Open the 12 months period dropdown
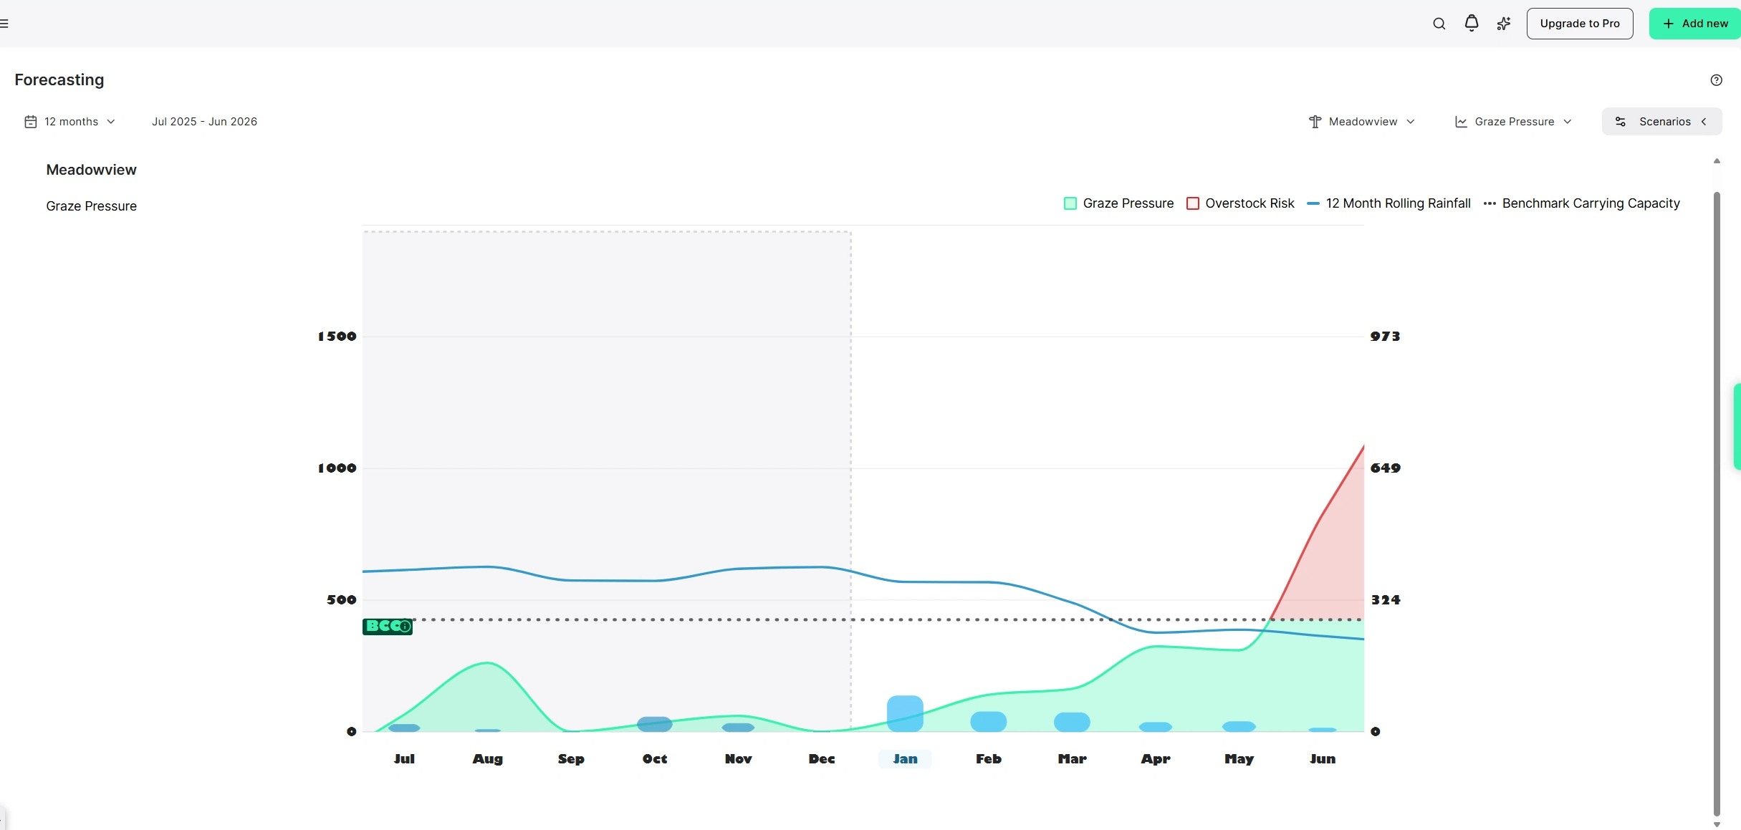 [x=79, y=122]
